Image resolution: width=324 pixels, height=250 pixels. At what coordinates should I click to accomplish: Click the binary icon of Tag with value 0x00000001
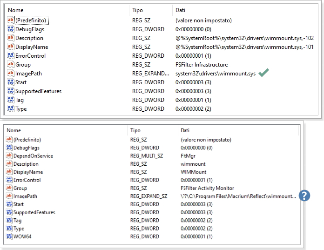click(11, 100)
